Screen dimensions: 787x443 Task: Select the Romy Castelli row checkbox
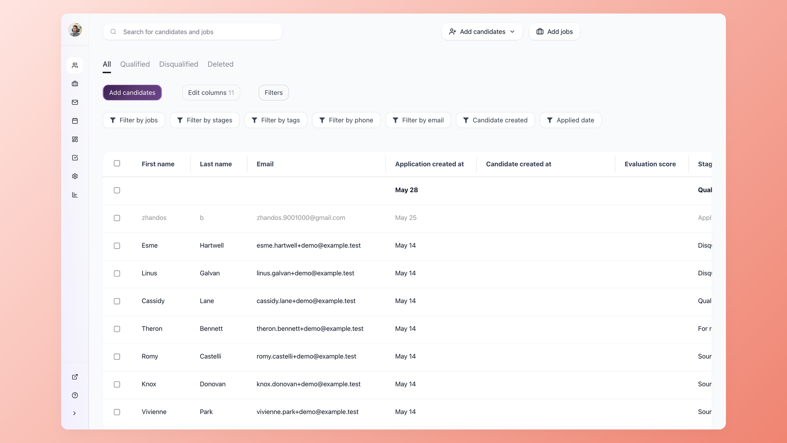117,357
